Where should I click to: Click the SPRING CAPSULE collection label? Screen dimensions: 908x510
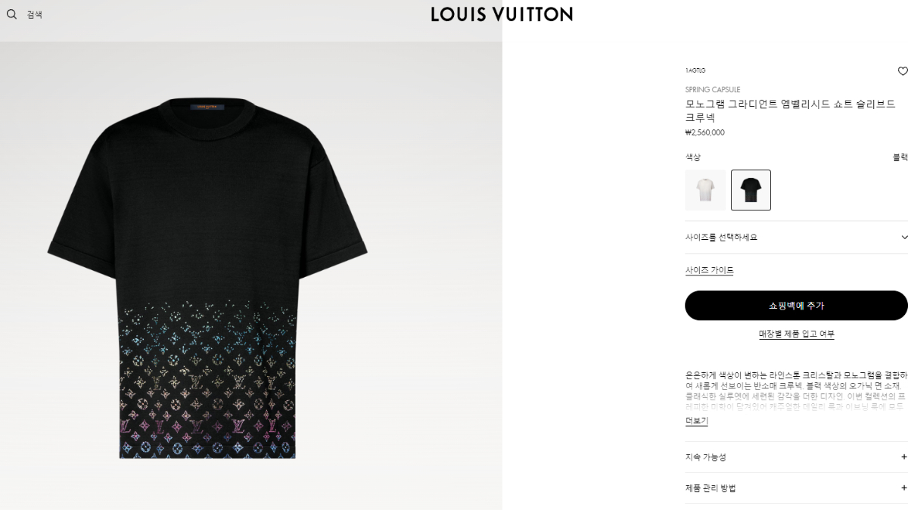pos(713,90)
